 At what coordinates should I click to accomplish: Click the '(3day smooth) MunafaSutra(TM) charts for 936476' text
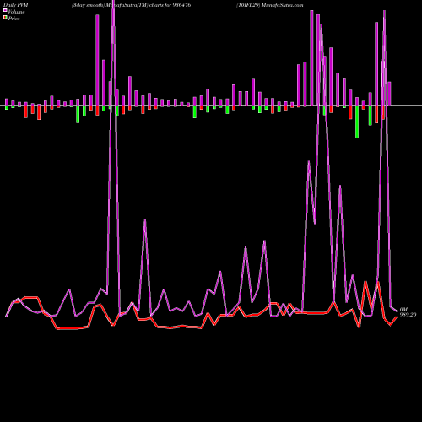(131, 5)
